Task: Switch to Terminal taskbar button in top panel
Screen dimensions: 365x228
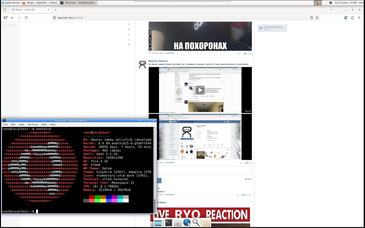Action: [78, 3]
